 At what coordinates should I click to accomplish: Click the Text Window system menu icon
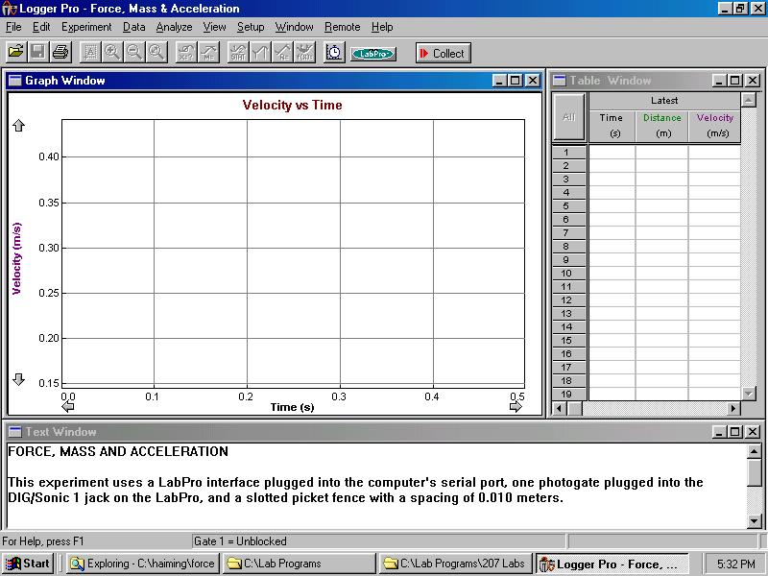[15, 431]
